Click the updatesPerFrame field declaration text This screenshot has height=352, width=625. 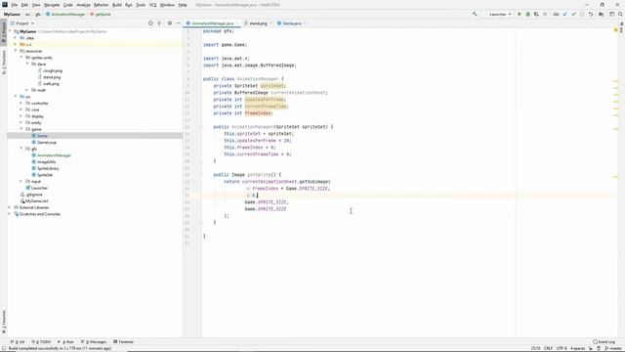pos(265,100)
